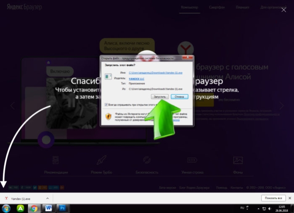Click the left carousel arrow on the page
The image size is (294, 213).
point(12,105)
